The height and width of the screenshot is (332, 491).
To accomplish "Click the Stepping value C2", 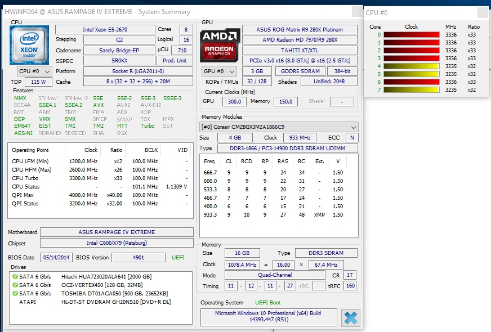I will pos(119,40).
